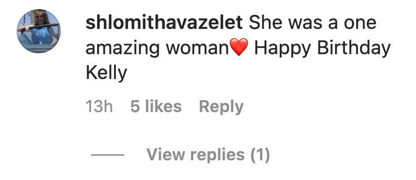View who liked via 5 likes
The image size is (416, 180).
pos(156,107)
